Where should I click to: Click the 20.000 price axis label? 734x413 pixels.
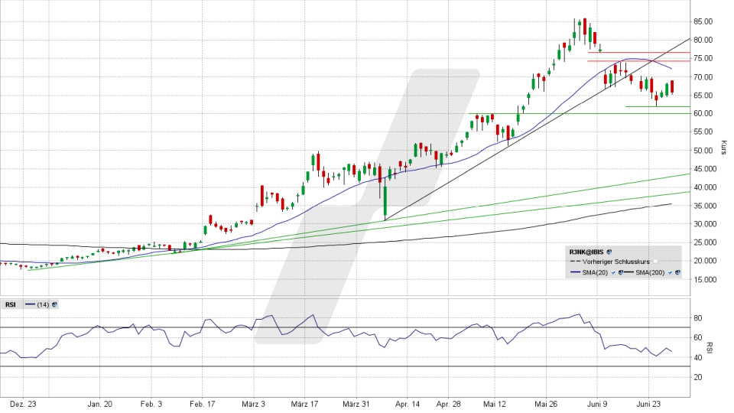click(705, 260)
